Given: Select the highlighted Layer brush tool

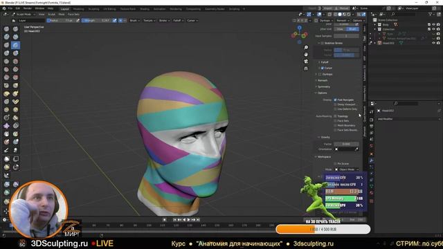Looking at the screenshot, I should point(15,45).
